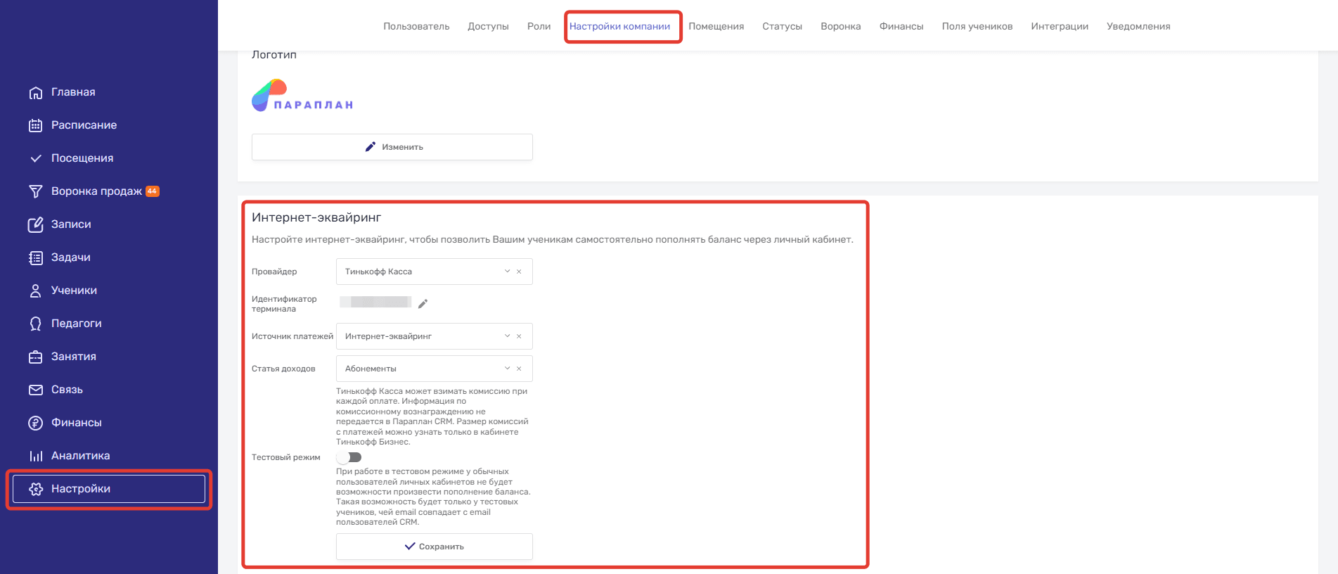Click the home icon beside Главная
The image size is (1338, 574).
35,93
